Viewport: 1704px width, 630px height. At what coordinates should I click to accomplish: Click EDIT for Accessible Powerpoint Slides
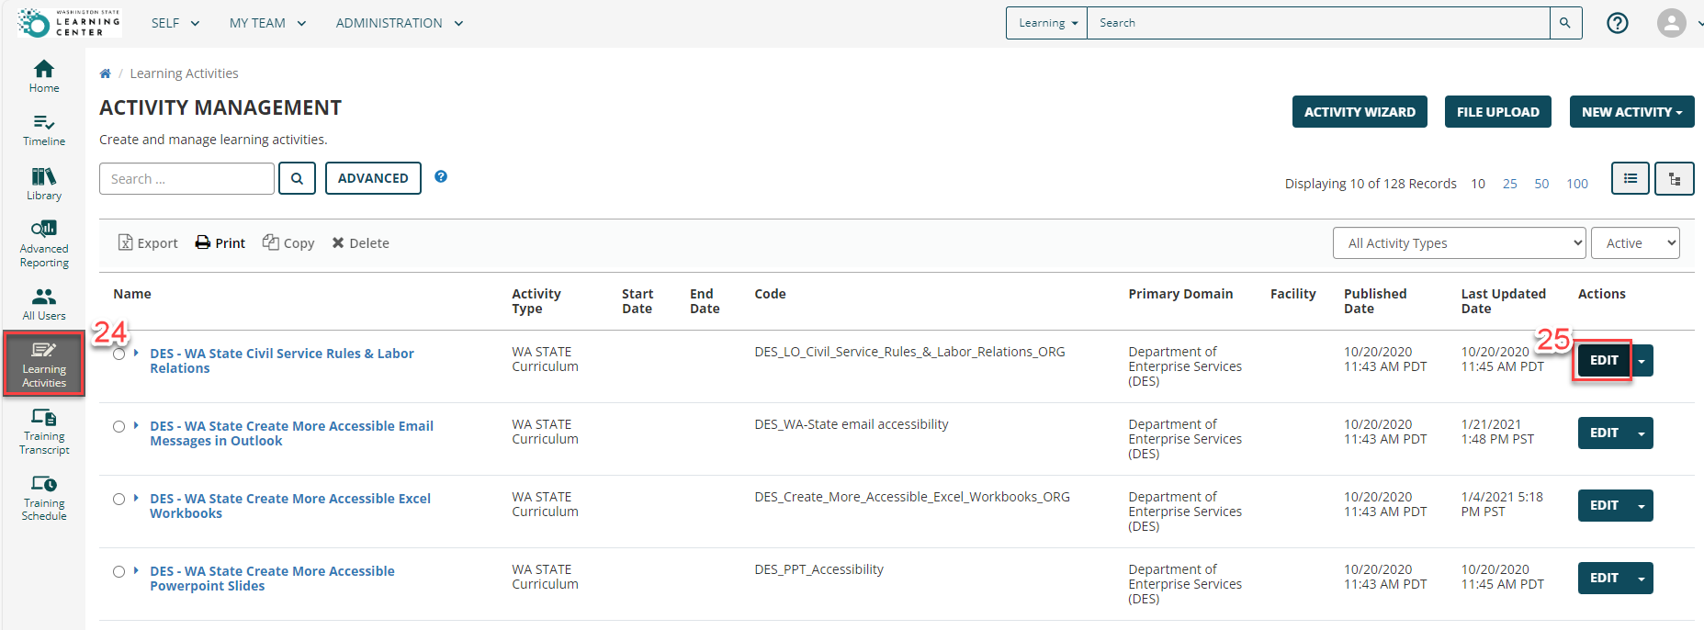(x=1604, y=578)
